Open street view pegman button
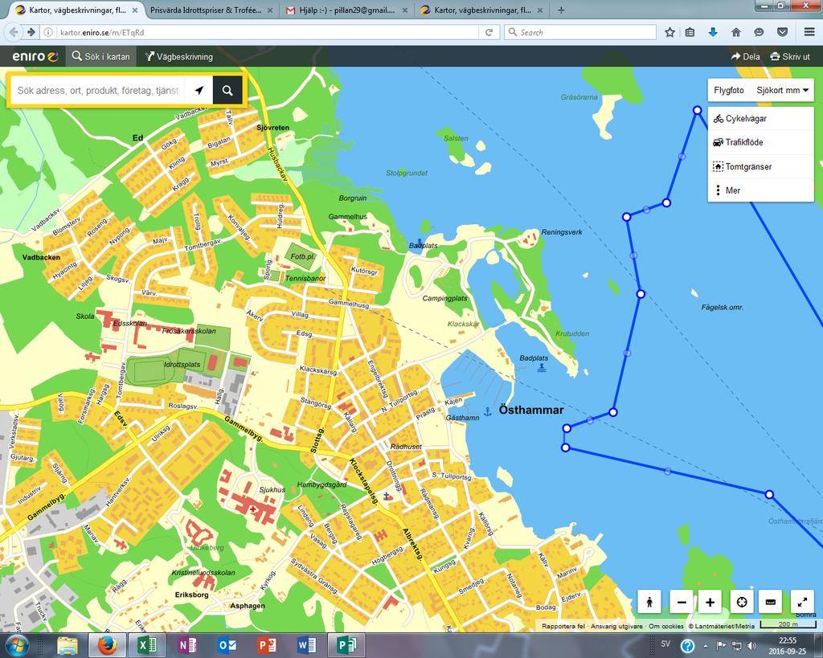The image size is (823, 658). [x=649, y=602]
